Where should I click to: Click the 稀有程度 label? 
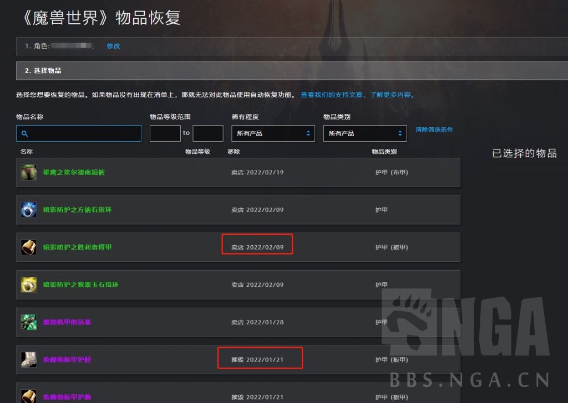point(245,117)
